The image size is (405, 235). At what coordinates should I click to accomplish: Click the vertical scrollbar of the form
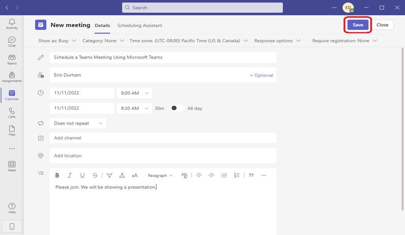click(x=402, y=129)
